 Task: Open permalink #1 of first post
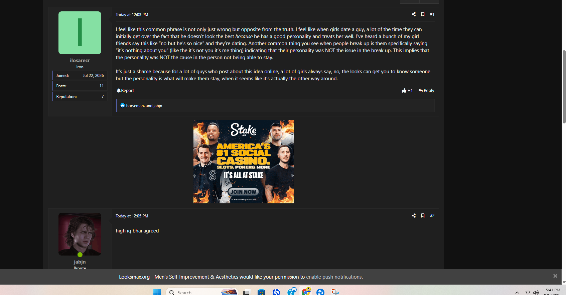pos(432,14)
